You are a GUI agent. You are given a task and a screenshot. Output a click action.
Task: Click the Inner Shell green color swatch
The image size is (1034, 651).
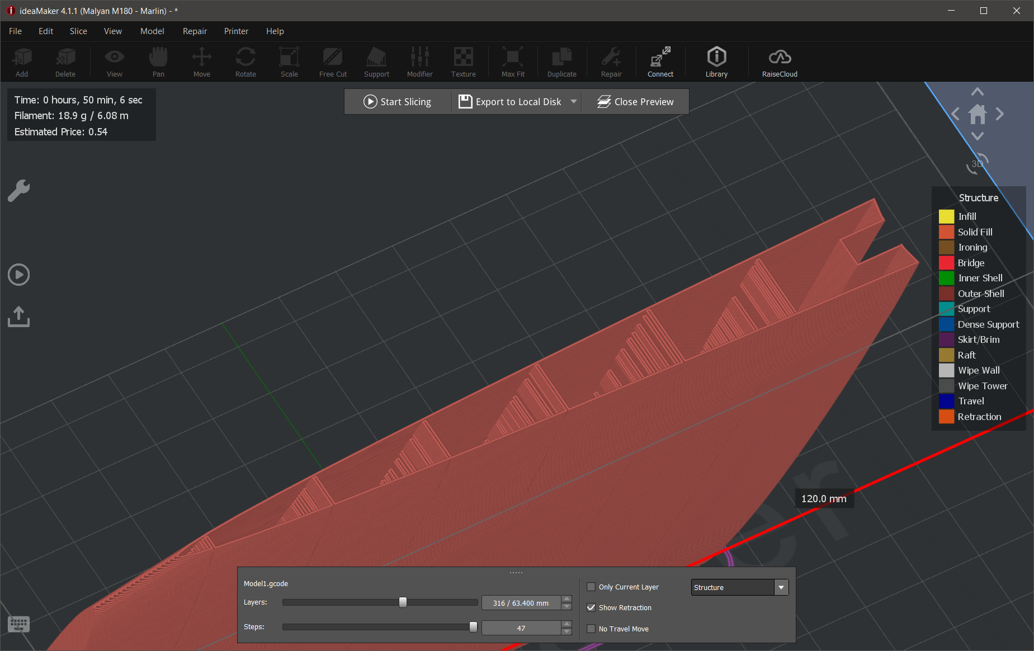pyautogui.click(x=946, y=278)
